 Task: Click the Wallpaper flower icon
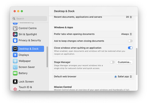15,61
